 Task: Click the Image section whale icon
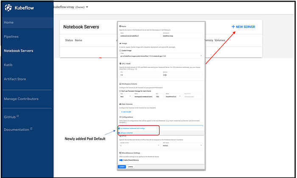pos(120,43)
